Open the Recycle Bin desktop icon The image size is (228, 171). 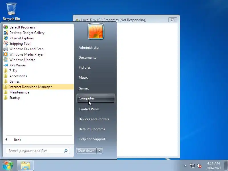point(11,12)
